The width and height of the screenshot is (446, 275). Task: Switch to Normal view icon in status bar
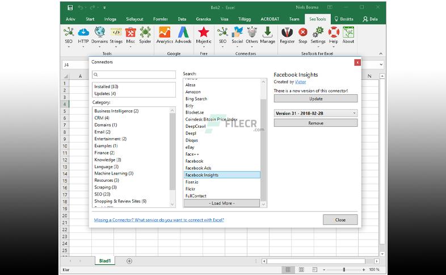[288, 269]
